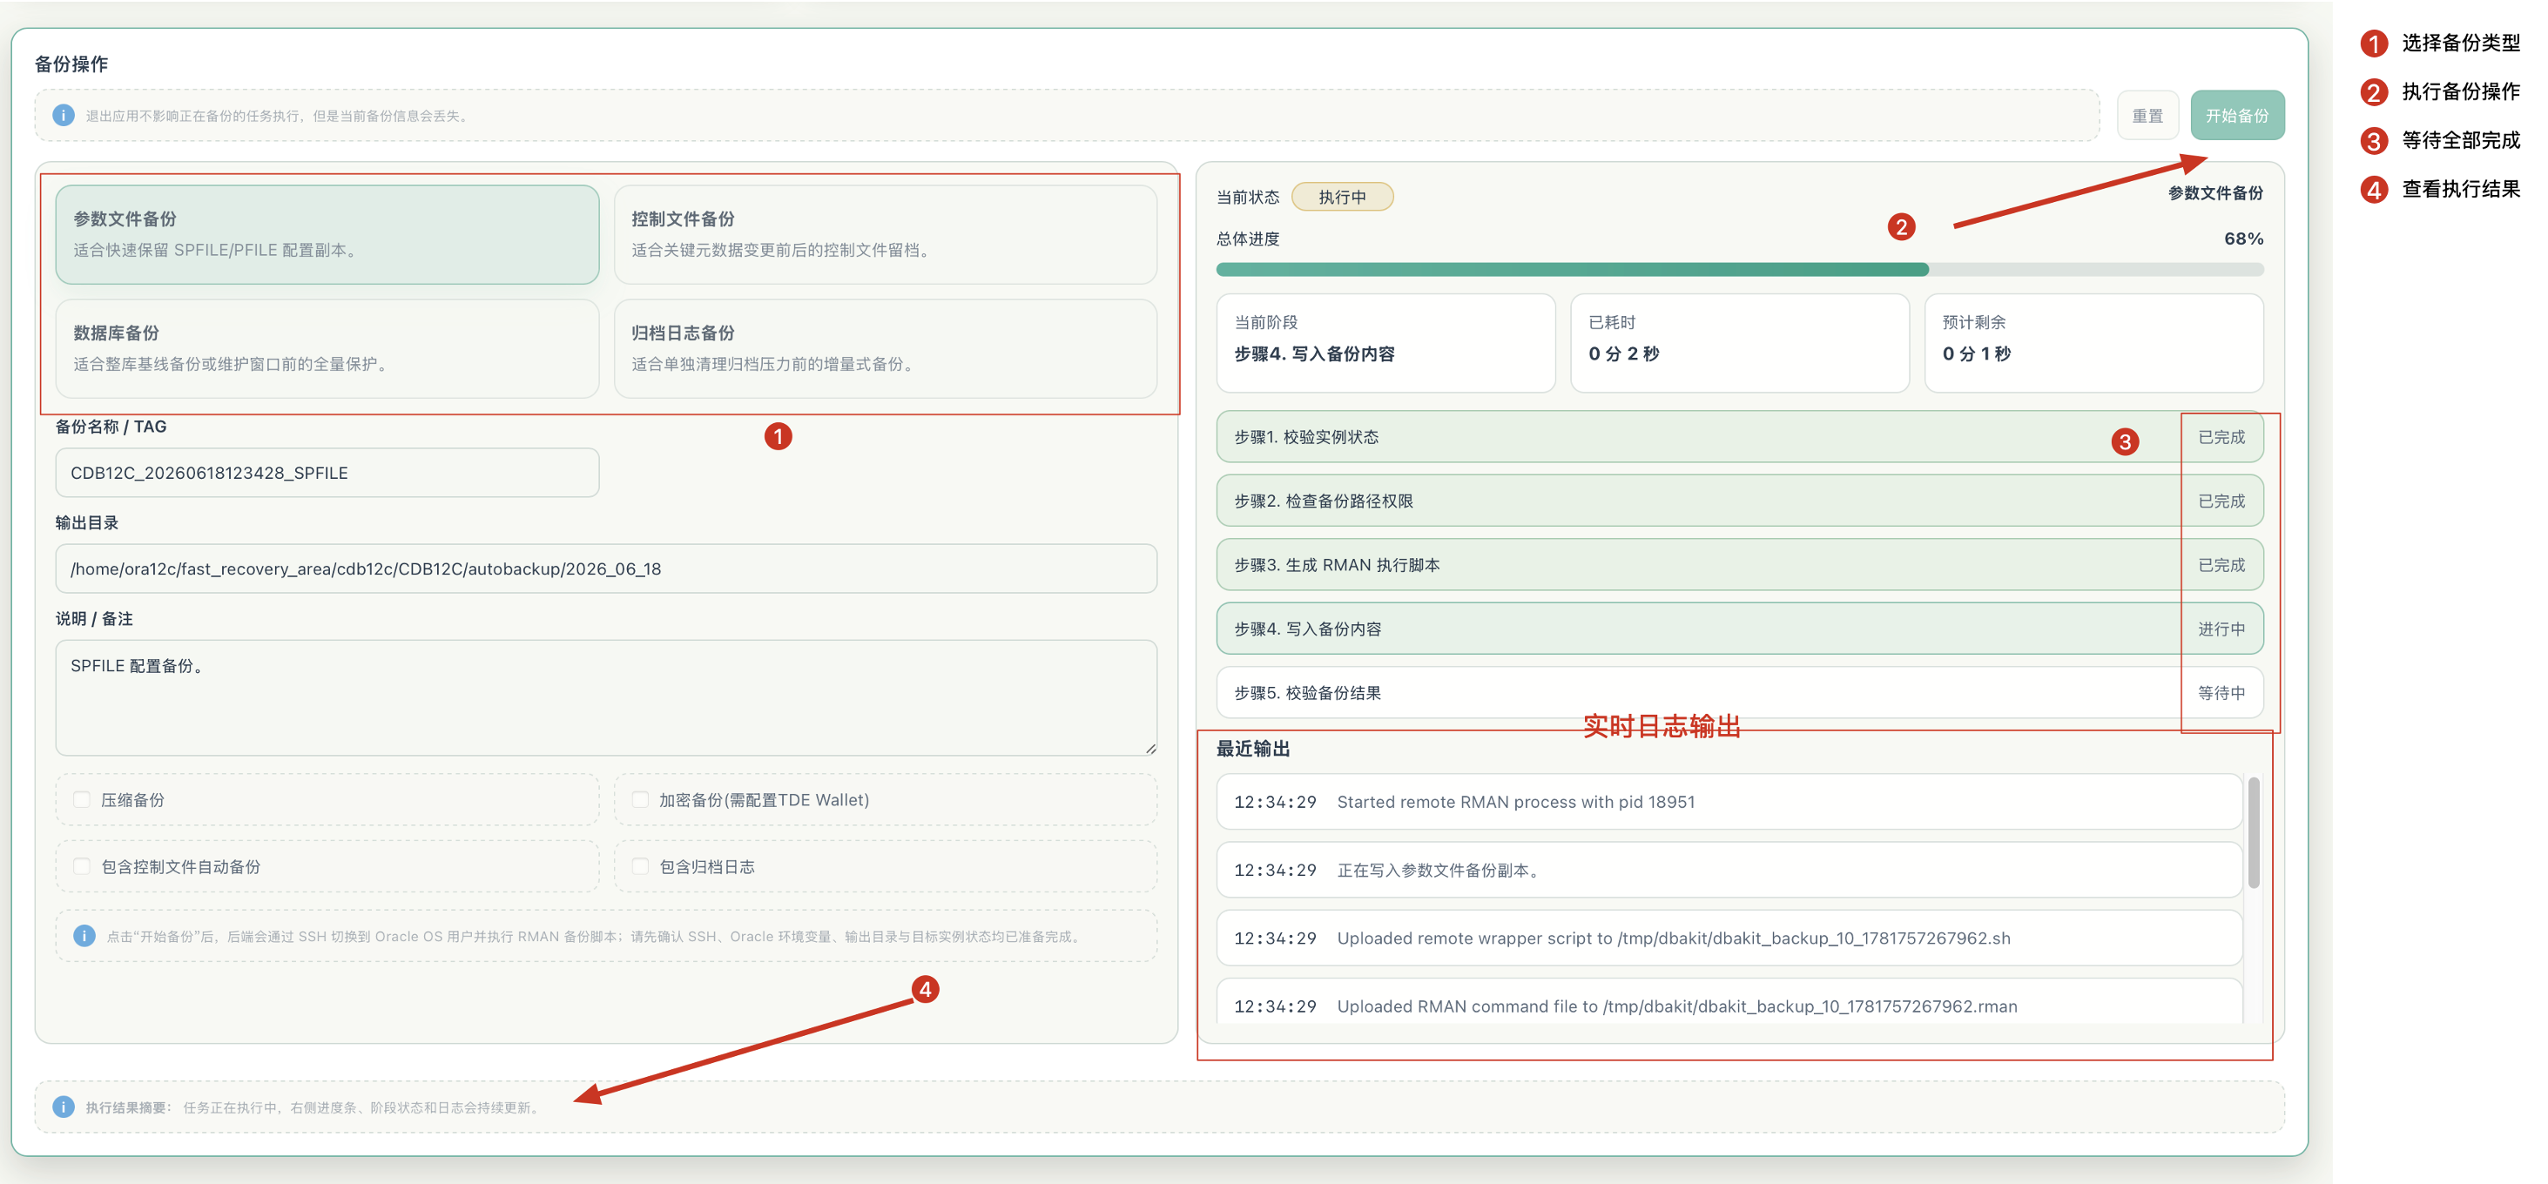Click the info icon beside 执行结果摘要
The image size is (2548, 1184).
click(x=64, y=1107)
